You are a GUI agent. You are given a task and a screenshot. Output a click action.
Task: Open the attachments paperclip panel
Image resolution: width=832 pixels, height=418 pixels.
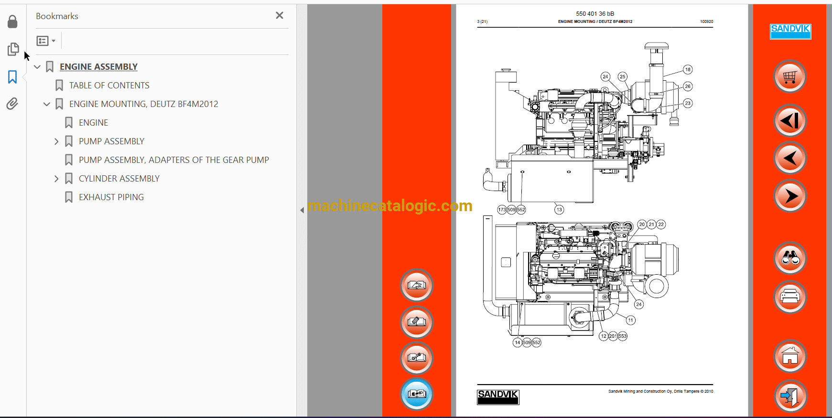coord(12,104)
